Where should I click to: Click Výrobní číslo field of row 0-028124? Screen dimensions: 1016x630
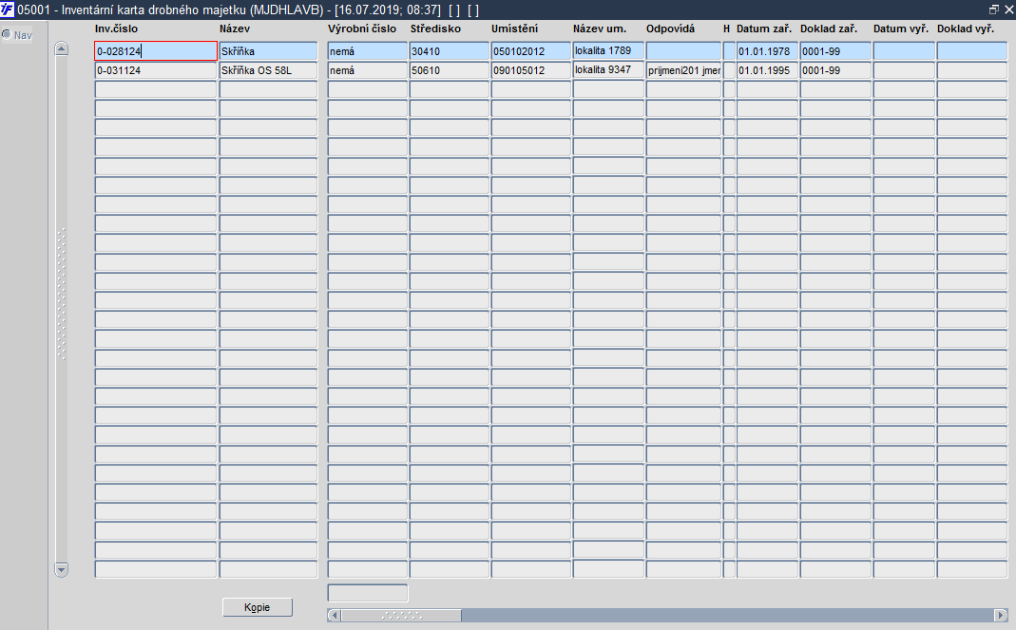point(368,51)
